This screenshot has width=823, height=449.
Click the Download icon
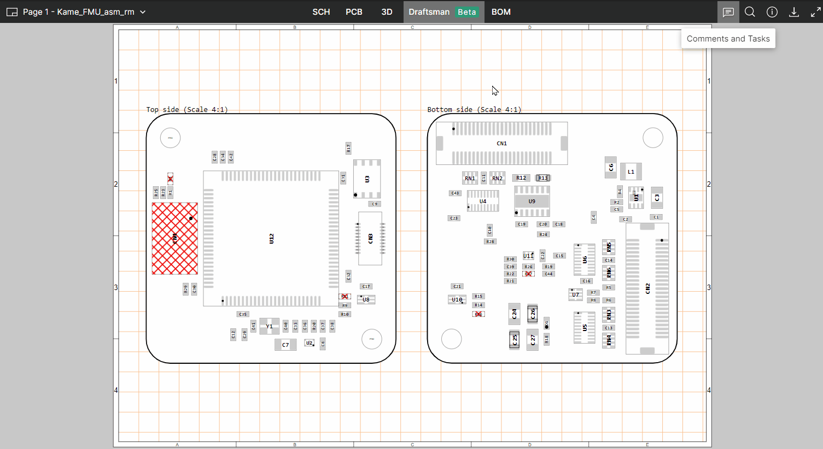[793, 12]
